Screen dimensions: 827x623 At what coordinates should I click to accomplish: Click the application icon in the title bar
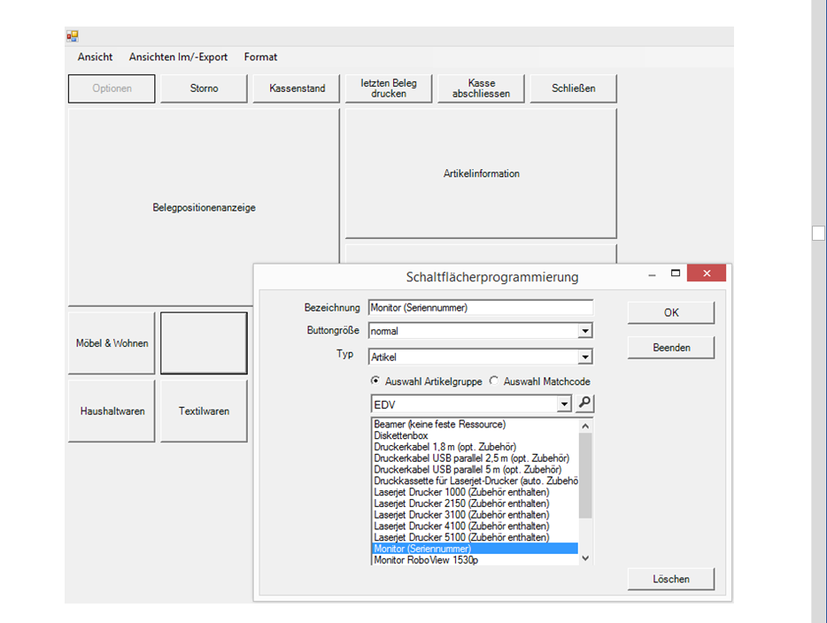[73, 36]
